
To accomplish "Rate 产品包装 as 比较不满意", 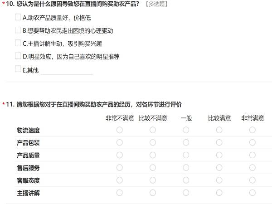I will pos(153,142).
